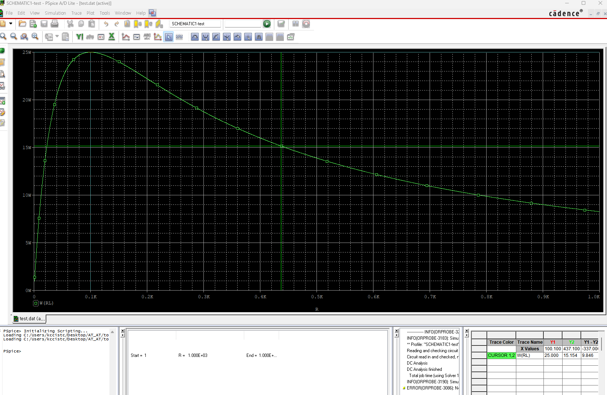Toggle the cursor display arrow tool
The height and width of the screenshot is (395, 607).
169,37
